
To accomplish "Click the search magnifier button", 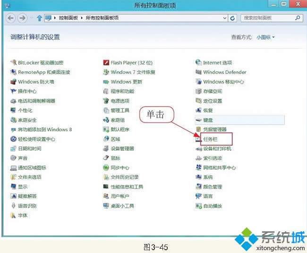I will pos(298,18).
